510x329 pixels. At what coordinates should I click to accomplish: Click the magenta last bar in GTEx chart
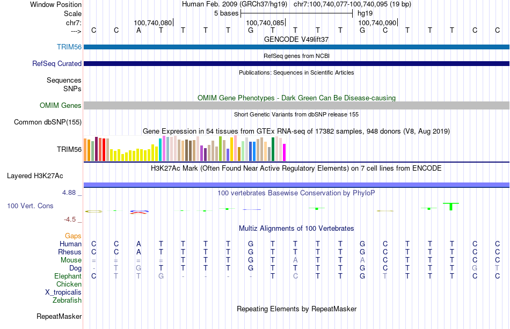[x=285, y=152]
